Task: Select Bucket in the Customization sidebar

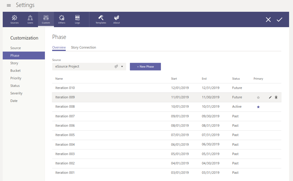Action: click(x=15, y=71)
